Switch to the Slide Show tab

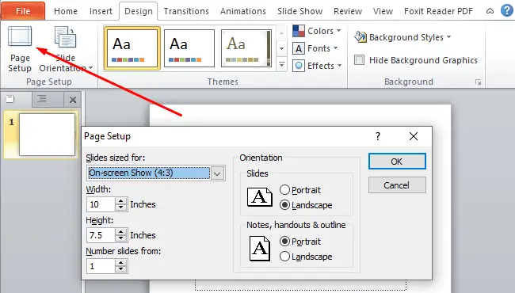click(299, 11)
